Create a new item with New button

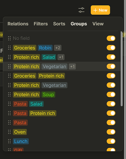(100, 10)
